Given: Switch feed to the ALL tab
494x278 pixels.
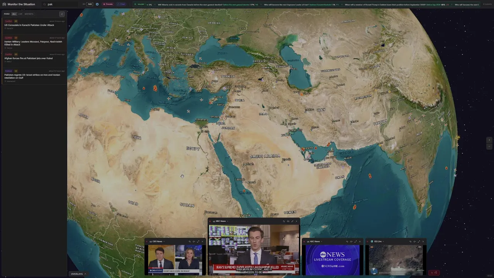Looking at the screenshot, I should 14,14.
